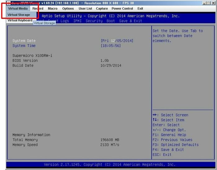
Task: Open the Macro menu
Action: 52,9
